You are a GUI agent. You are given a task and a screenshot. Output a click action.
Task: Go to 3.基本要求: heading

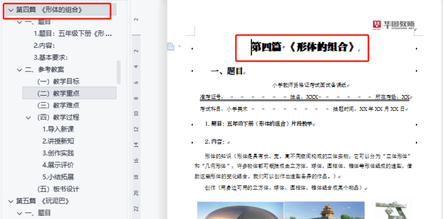coord(51,57)
